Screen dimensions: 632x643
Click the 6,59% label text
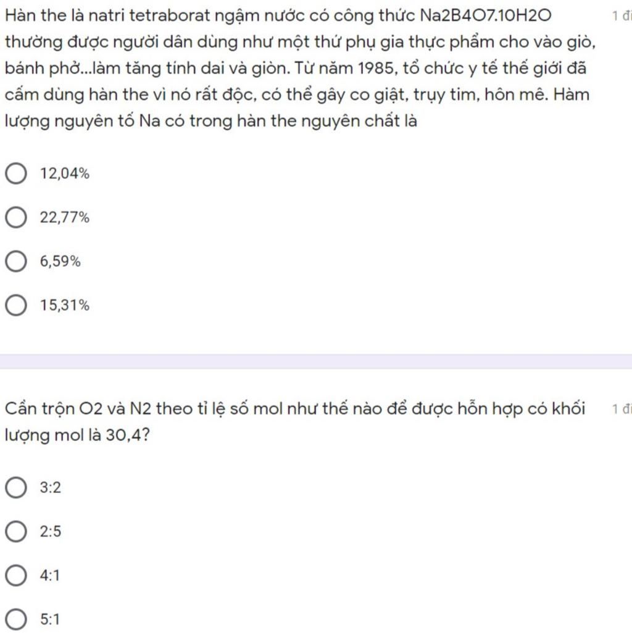(x=60, y=261)
